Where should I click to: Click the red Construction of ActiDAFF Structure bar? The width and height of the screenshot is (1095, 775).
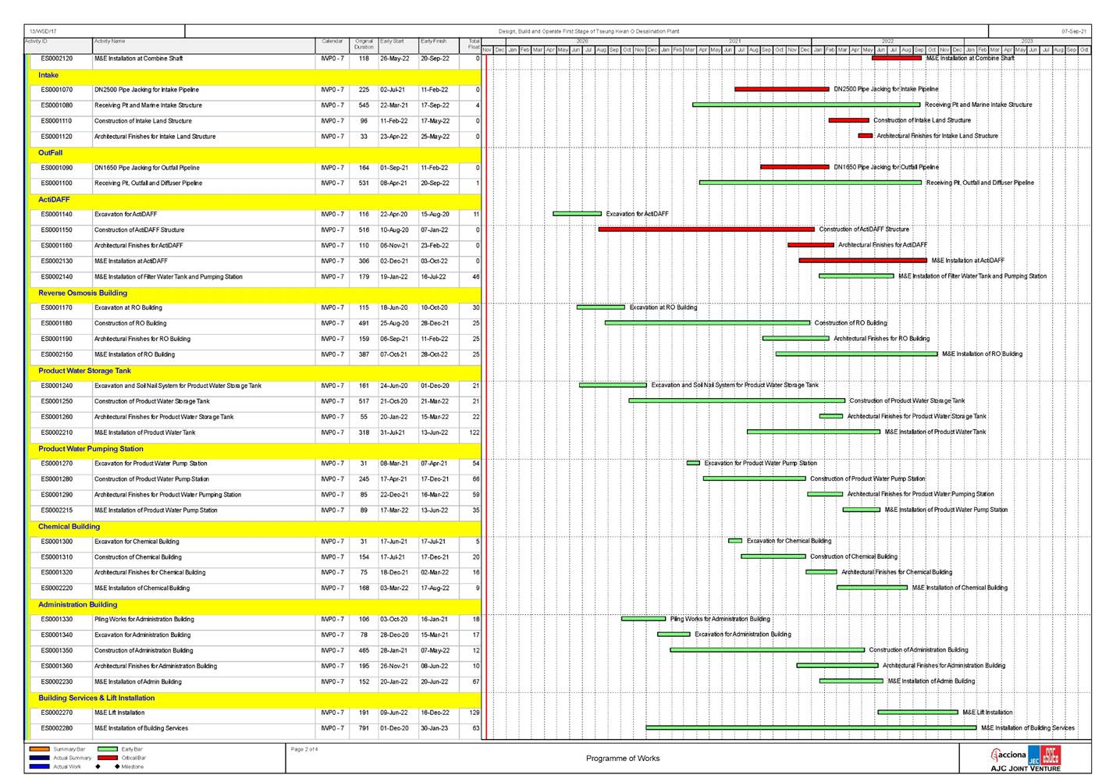click(x=706, y=229)
